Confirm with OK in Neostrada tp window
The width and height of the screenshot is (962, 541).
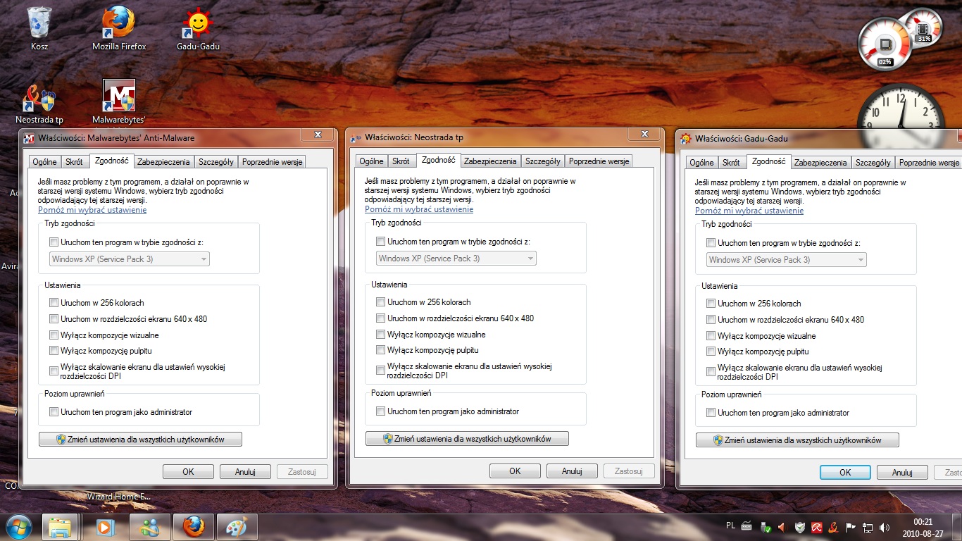coord(515,471)
